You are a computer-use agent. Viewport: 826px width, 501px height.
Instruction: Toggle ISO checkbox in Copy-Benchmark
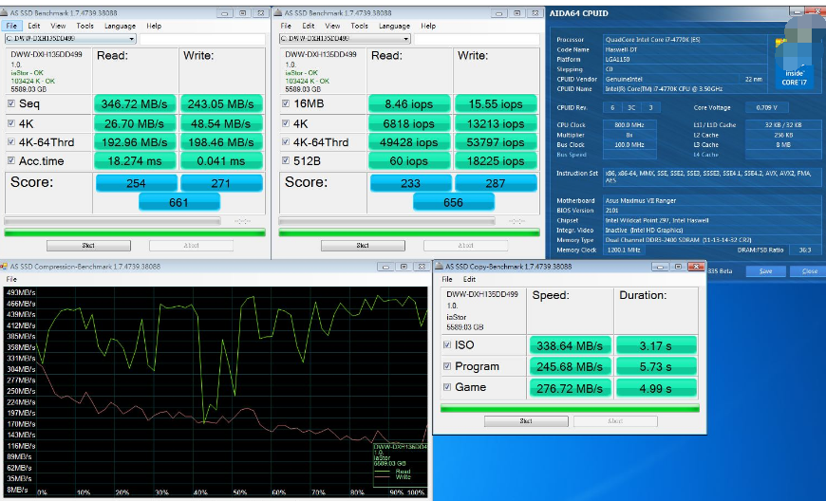pos(447,344)
